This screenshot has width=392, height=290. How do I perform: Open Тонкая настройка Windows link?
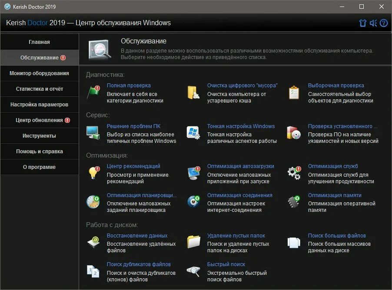click(241, 126)
